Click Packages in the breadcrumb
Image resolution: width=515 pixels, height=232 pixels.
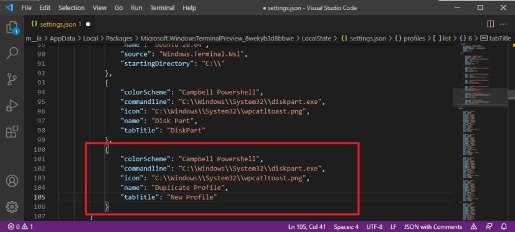coord(119,39)
